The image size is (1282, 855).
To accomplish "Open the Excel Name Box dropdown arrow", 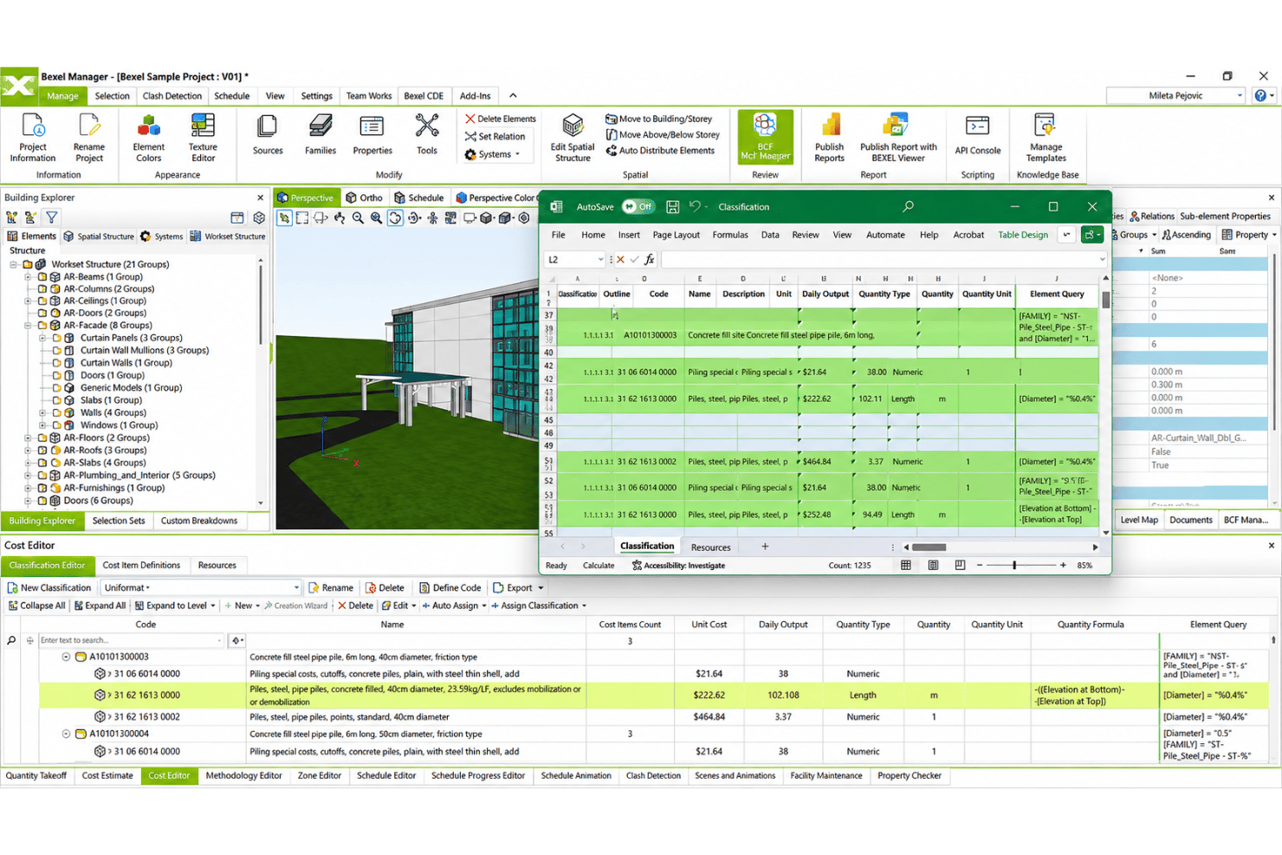I will 600,260.
